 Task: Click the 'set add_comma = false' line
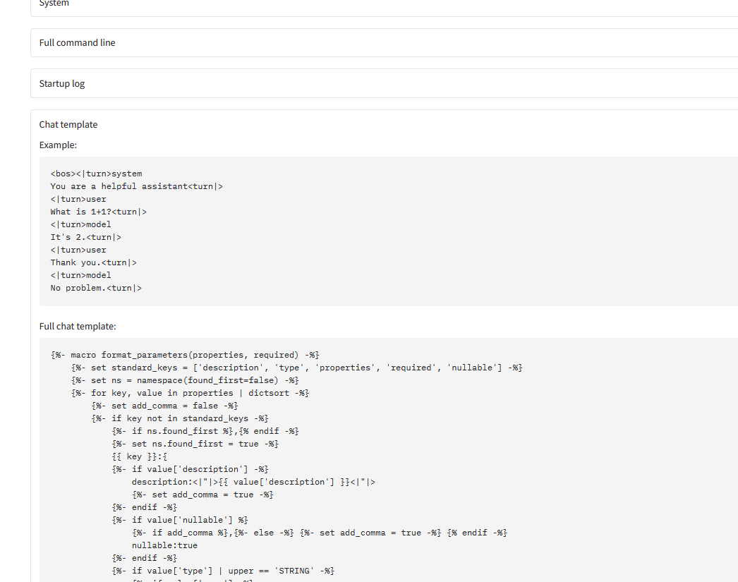coord(164,406)
